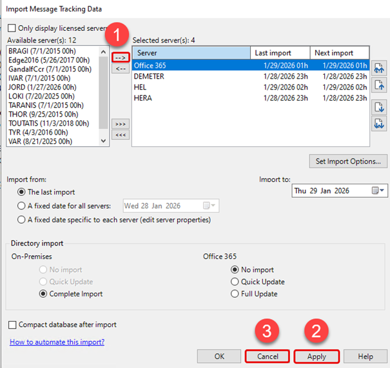Click the available servers scrollbar thumb
The width and height of the screenshot is (390, 368).
(103, 93)
